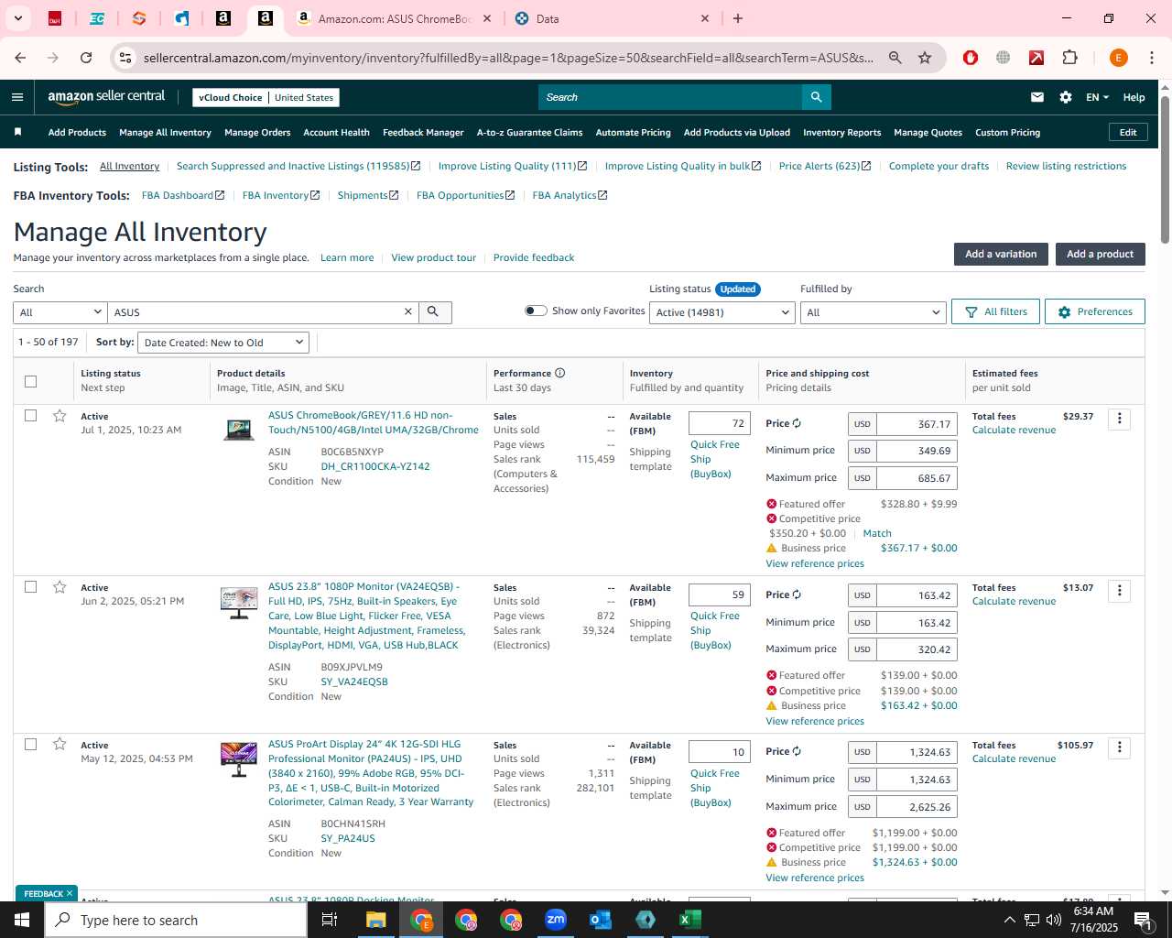Open Manage All Inventory in the nav bar
1172x938 pixels.
(165, 133)
